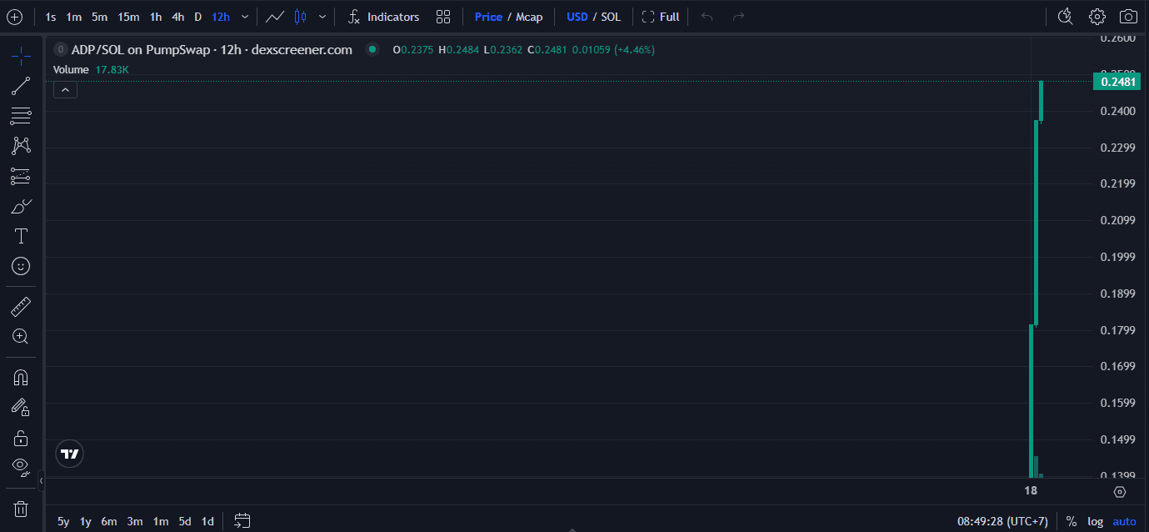Screen dimensions: 1149x532
Task: Open the compare or add symbol button
Action: click(x=14, y=17)
